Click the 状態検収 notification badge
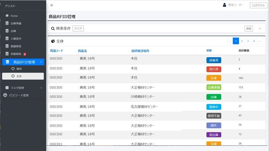 coord(25,54)
